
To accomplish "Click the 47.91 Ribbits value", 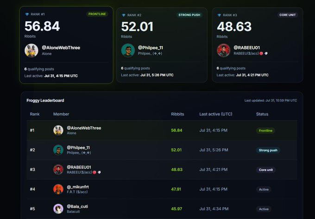I will coord(176,189).
